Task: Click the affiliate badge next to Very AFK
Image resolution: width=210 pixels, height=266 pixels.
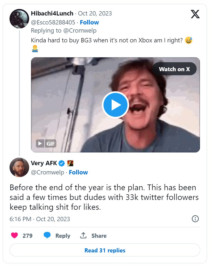Action: pos(70,163)
